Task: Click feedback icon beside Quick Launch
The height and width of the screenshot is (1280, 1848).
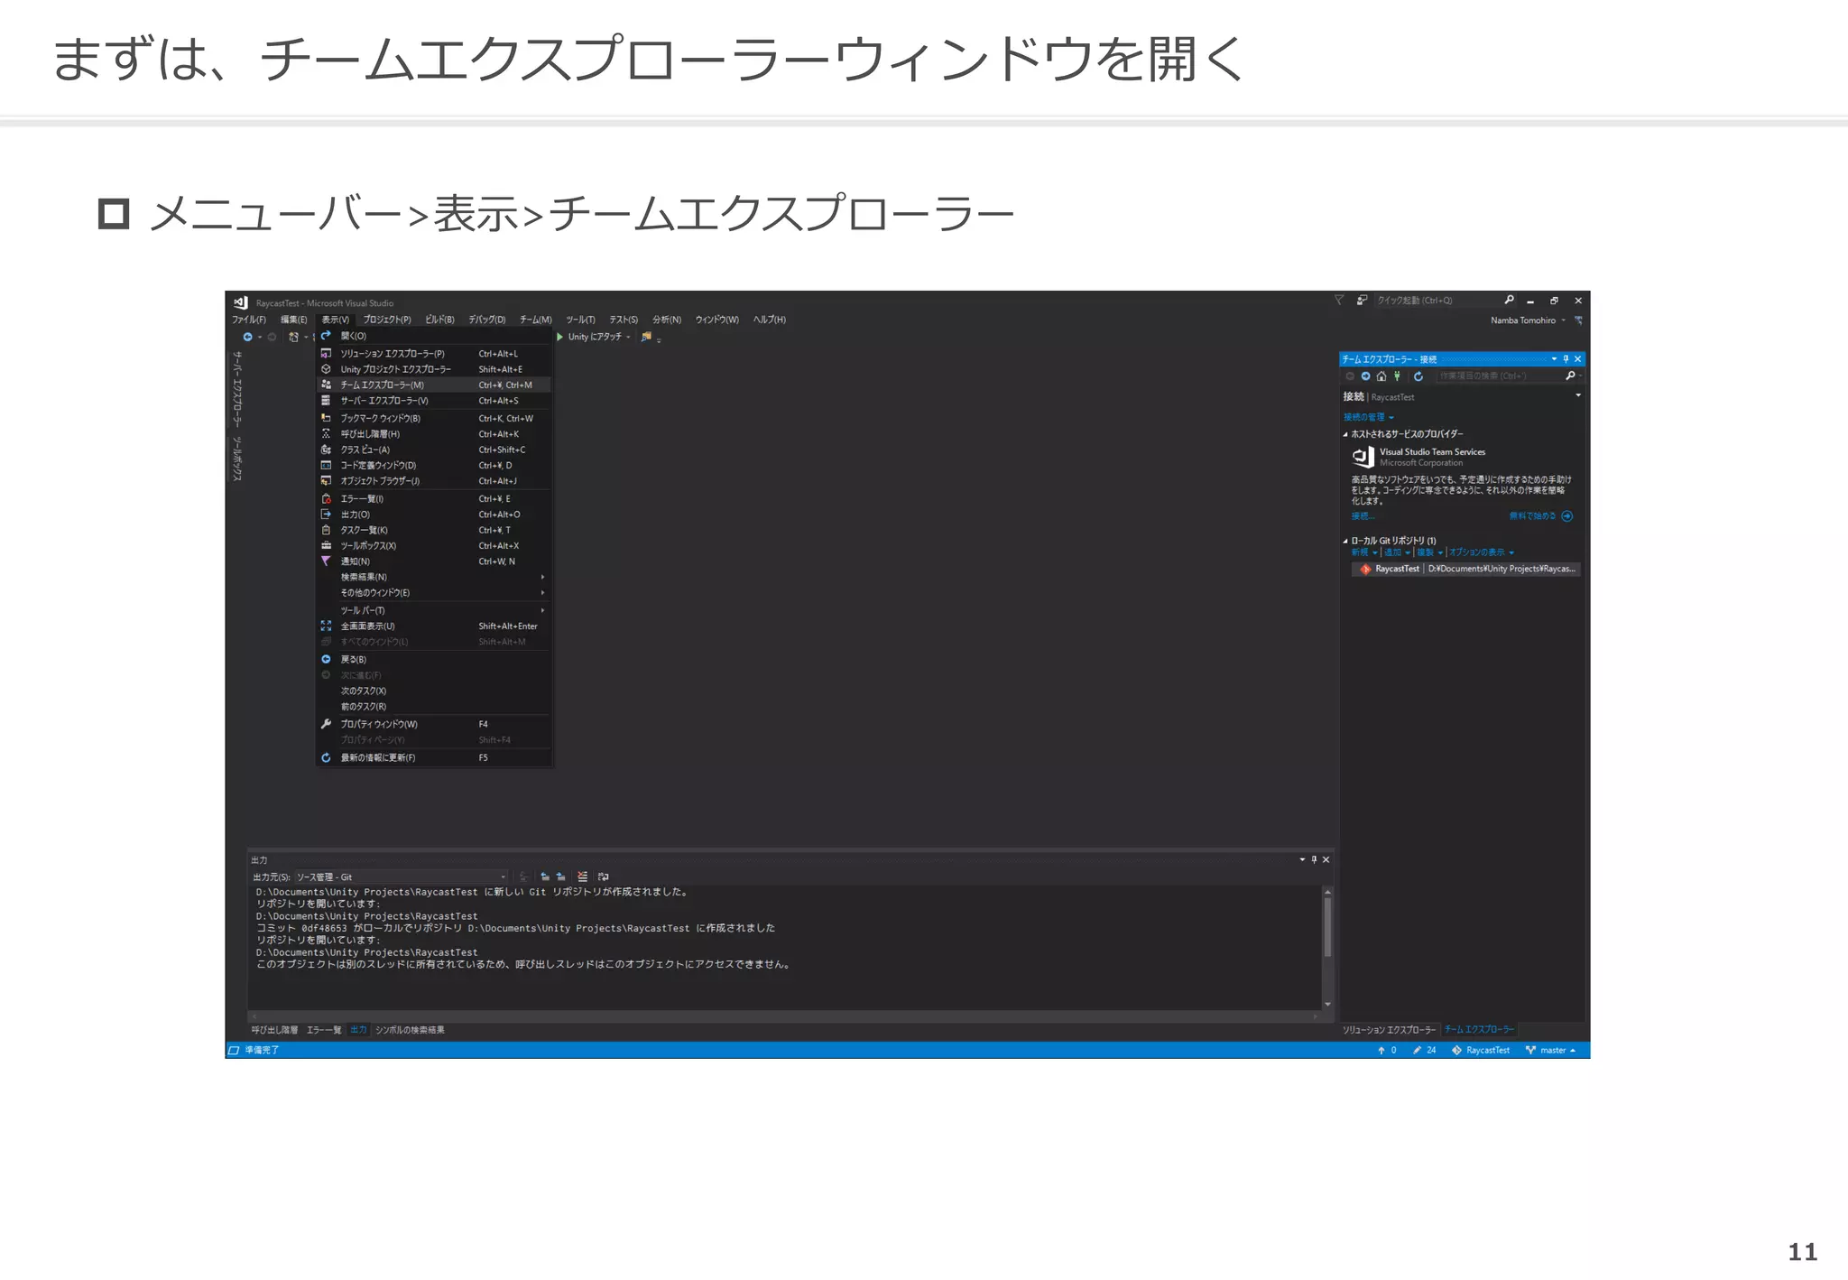Action: coord(1362,301)
